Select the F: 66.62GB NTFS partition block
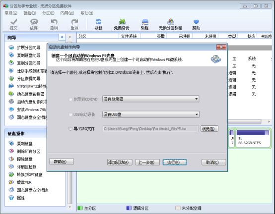275x214 pixels. coord(253,138)
